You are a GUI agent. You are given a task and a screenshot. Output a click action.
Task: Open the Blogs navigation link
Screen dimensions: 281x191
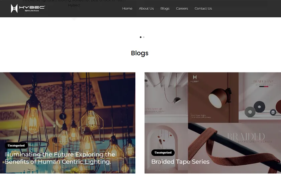[x=165, y=8]
